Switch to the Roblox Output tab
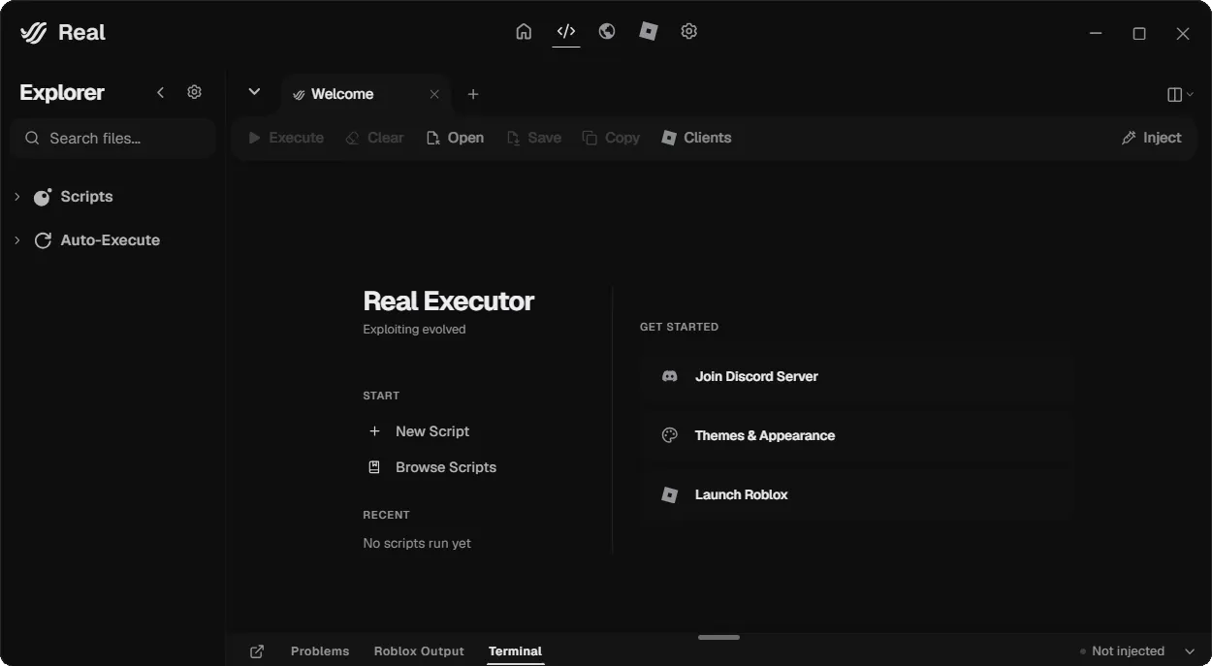The image size is (1212, 666). (x=419, y=651)
